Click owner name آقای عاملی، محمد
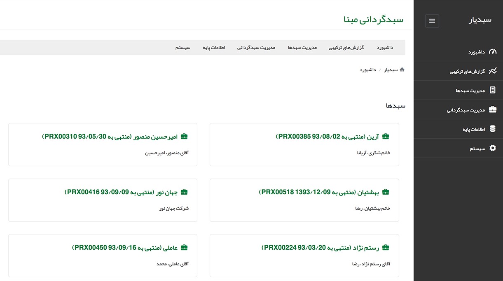Screen dimensions: 503x281 point(173,264)
